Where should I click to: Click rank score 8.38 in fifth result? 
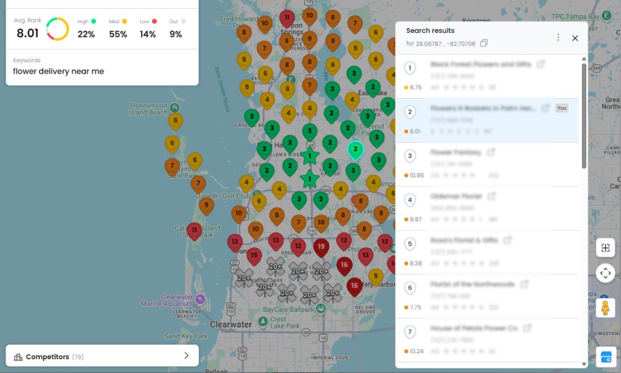click(415, 263)
